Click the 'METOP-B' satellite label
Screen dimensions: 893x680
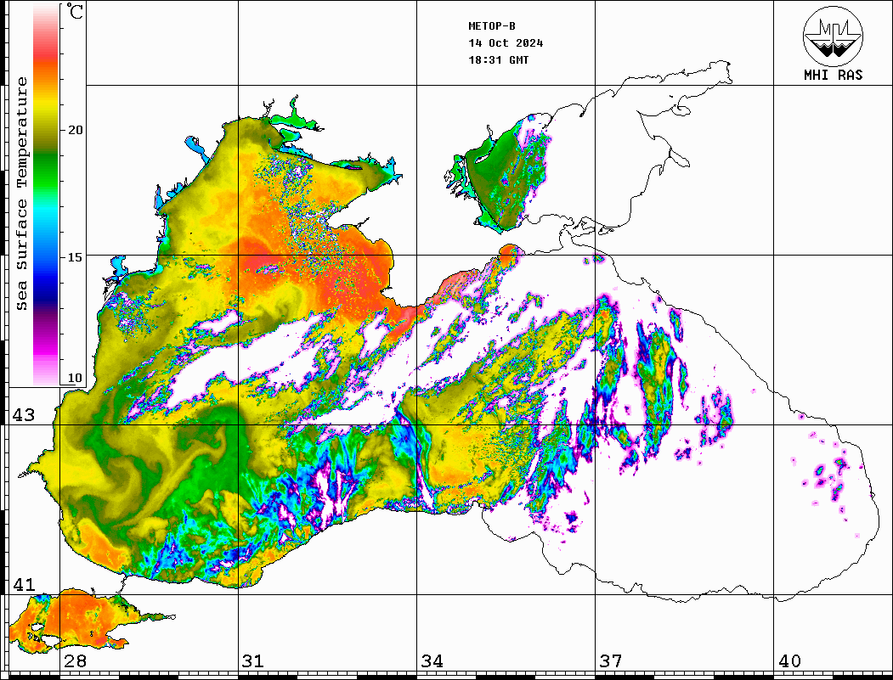click(492, 26)
